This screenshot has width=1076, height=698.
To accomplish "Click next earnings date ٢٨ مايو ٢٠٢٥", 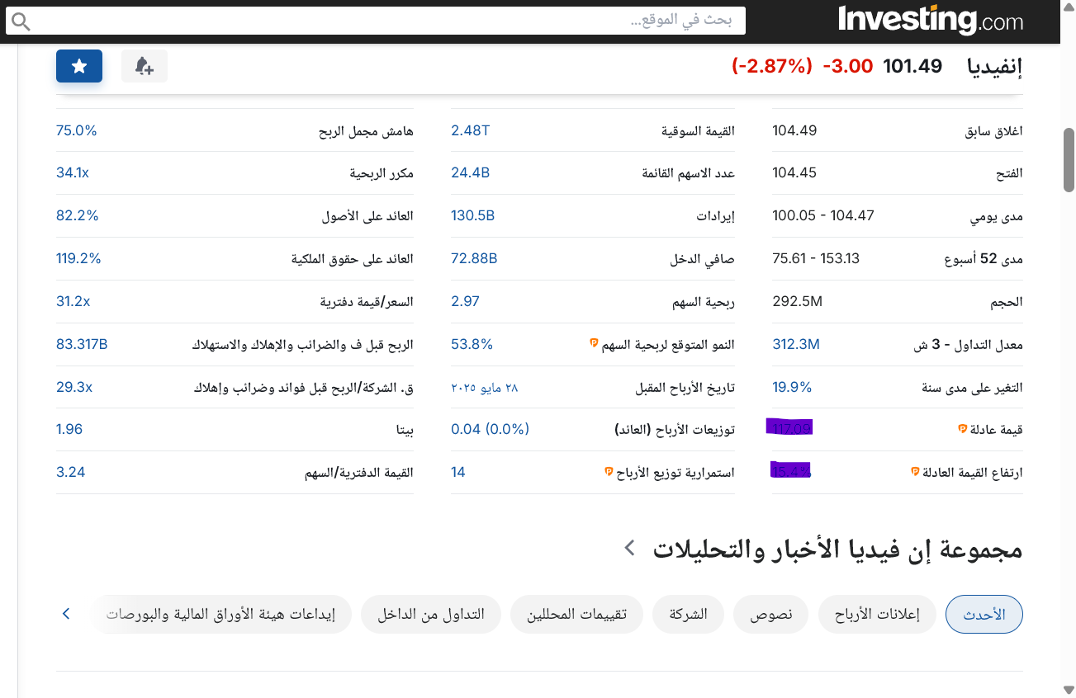I will (485, 388).
